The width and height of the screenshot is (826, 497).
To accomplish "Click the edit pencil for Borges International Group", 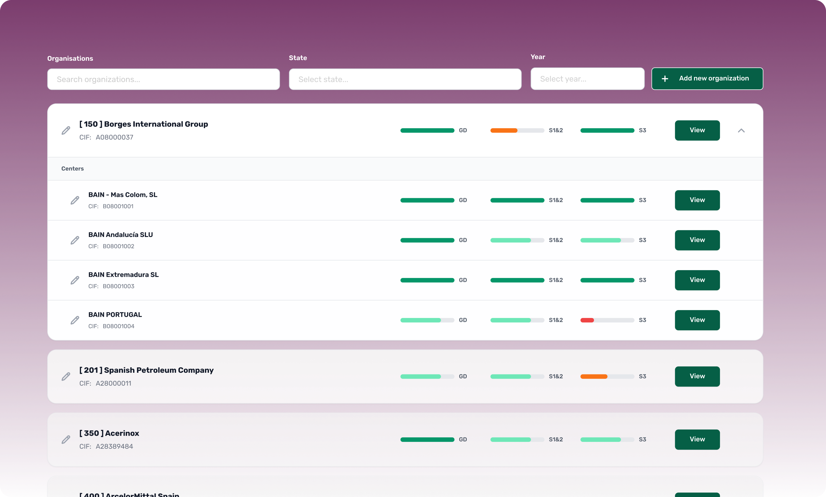I will (x=66, y=130).
